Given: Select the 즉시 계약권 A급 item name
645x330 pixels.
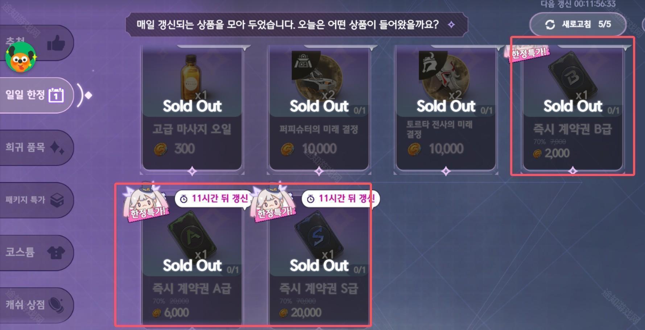Looking at the screenshot, I should (191, 289).
